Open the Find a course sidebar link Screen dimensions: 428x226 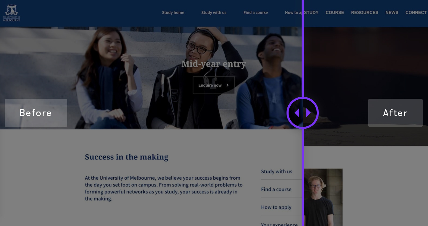point(276,189)
